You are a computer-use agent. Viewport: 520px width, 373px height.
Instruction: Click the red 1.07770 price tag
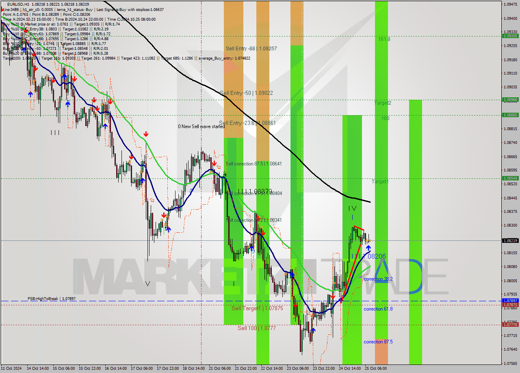(x=510, y=324)
